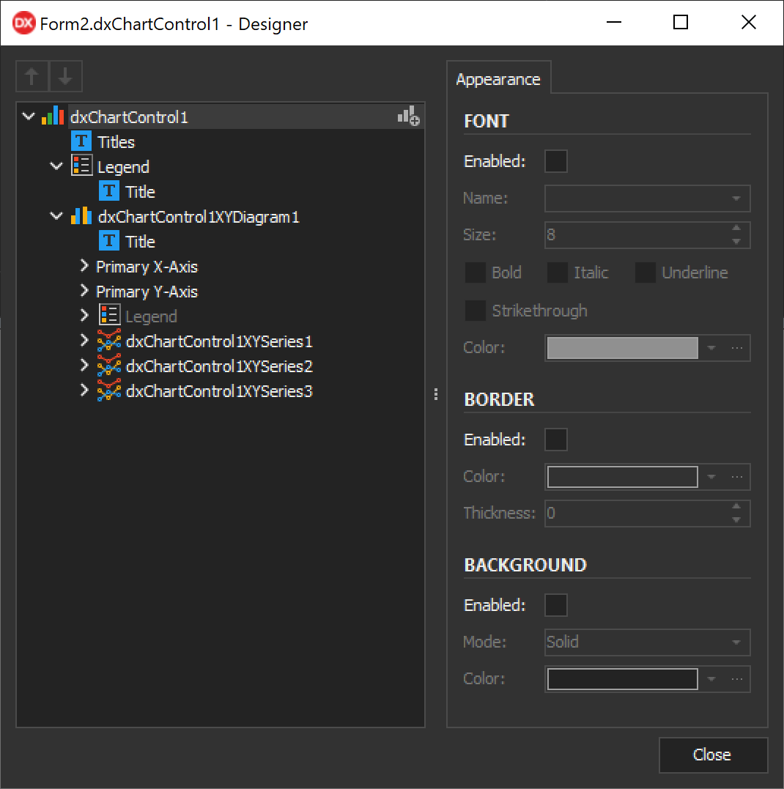Click the grayed-out Legend icon under diagram
Screen dimensions: 784x789
pyautogui.click(x=109, y=316)
